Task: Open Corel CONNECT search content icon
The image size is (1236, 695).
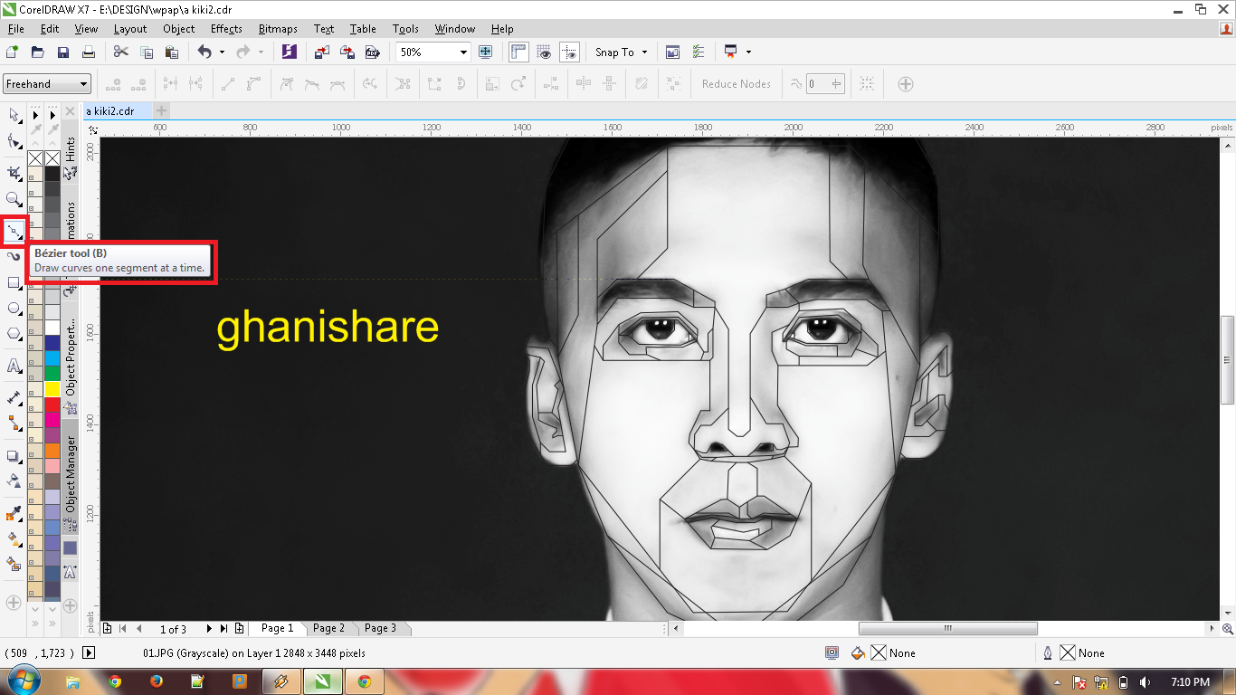Action: 289,52
